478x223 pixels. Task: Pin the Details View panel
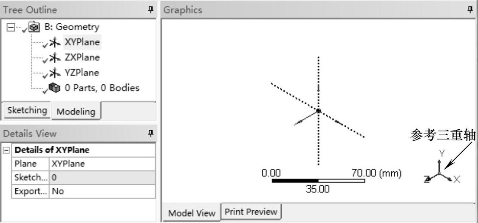pyautogui.click(x=150, y=134)
